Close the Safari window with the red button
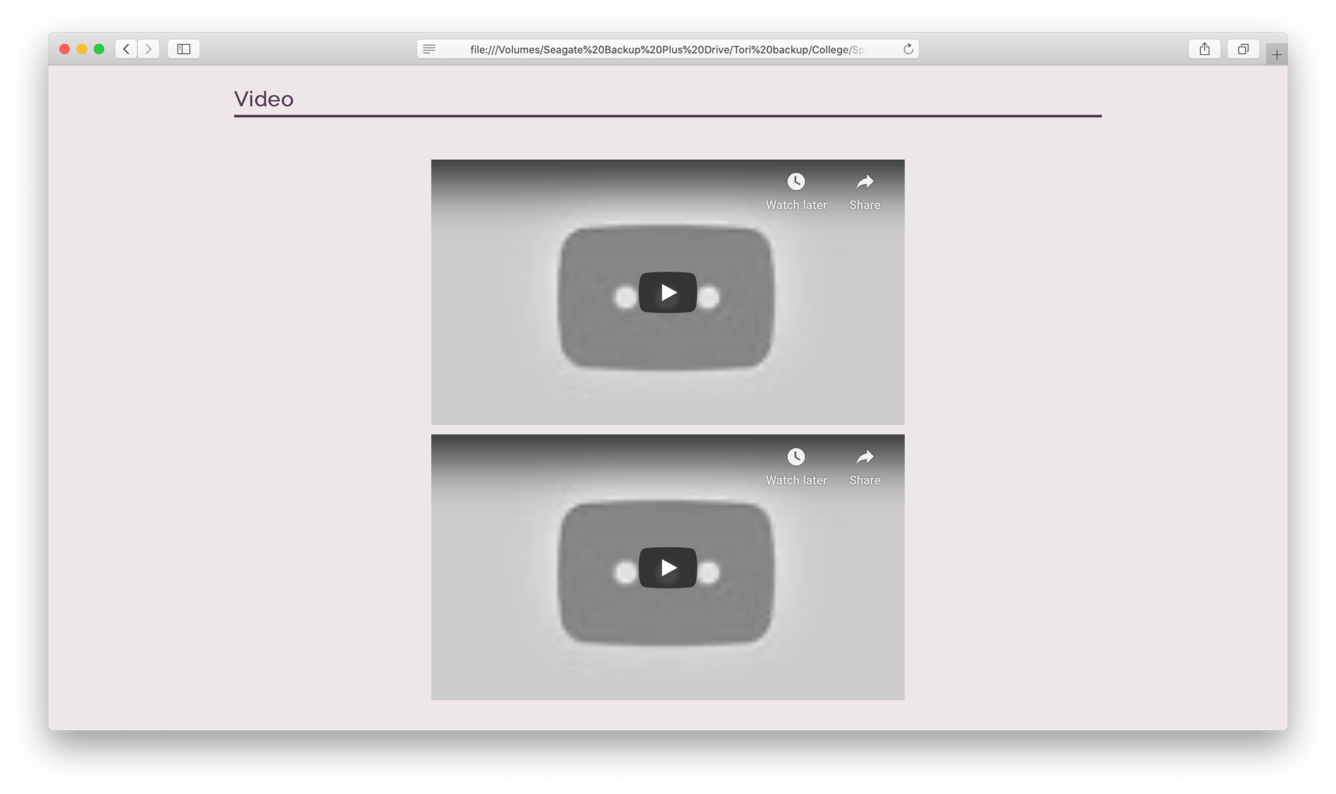This screenshot has width=1336, height=794. (x=65, y=49)
